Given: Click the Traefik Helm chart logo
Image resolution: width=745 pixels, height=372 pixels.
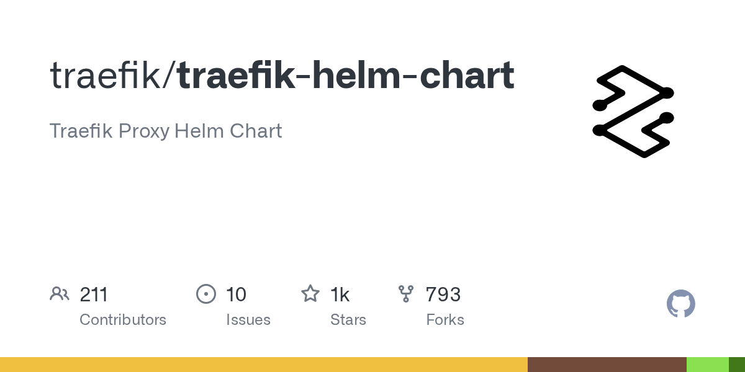Looking at the screenshot, I should pos(633,112).
